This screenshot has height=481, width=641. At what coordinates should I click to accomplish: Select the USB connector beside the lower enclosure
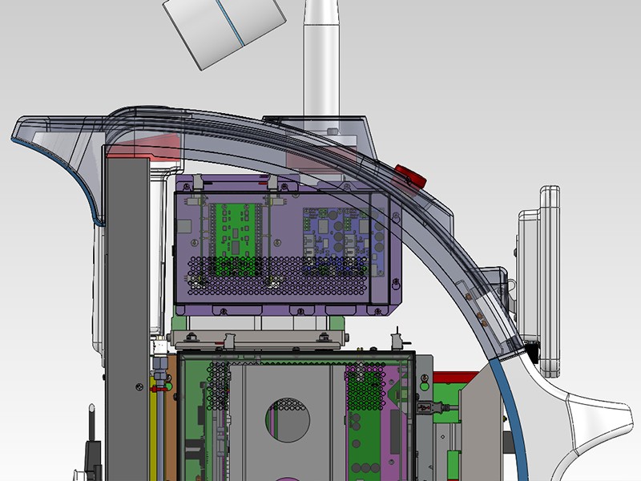pos(433,407)
